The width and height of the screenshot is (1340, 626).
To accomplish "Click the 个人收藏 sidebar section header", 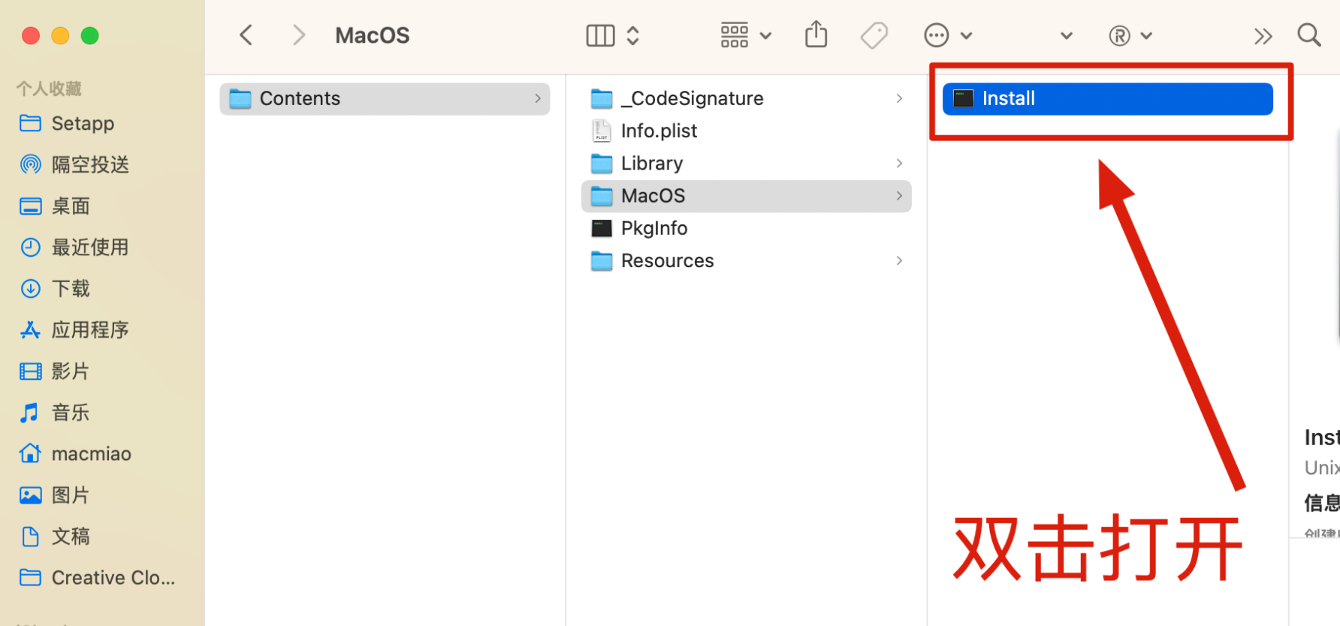I will (x=49, y=89).
